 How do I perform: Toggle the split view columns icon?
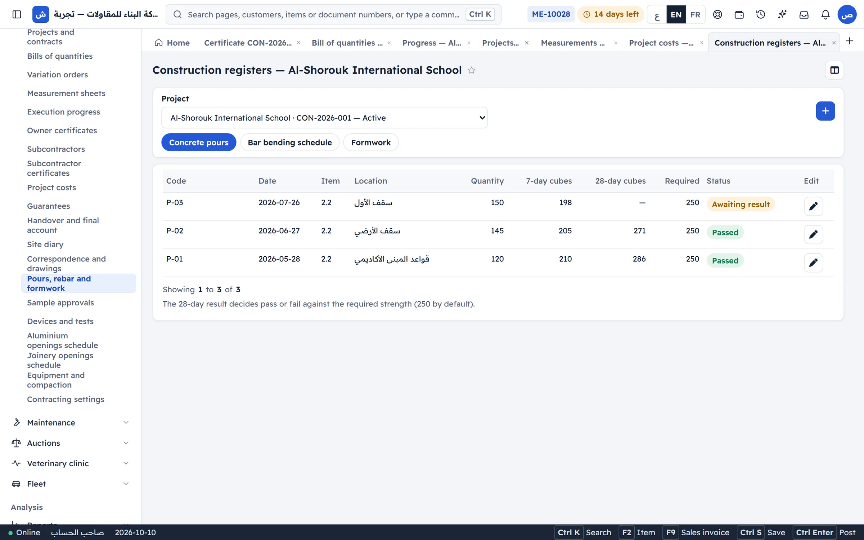click(x=834, y=70)
